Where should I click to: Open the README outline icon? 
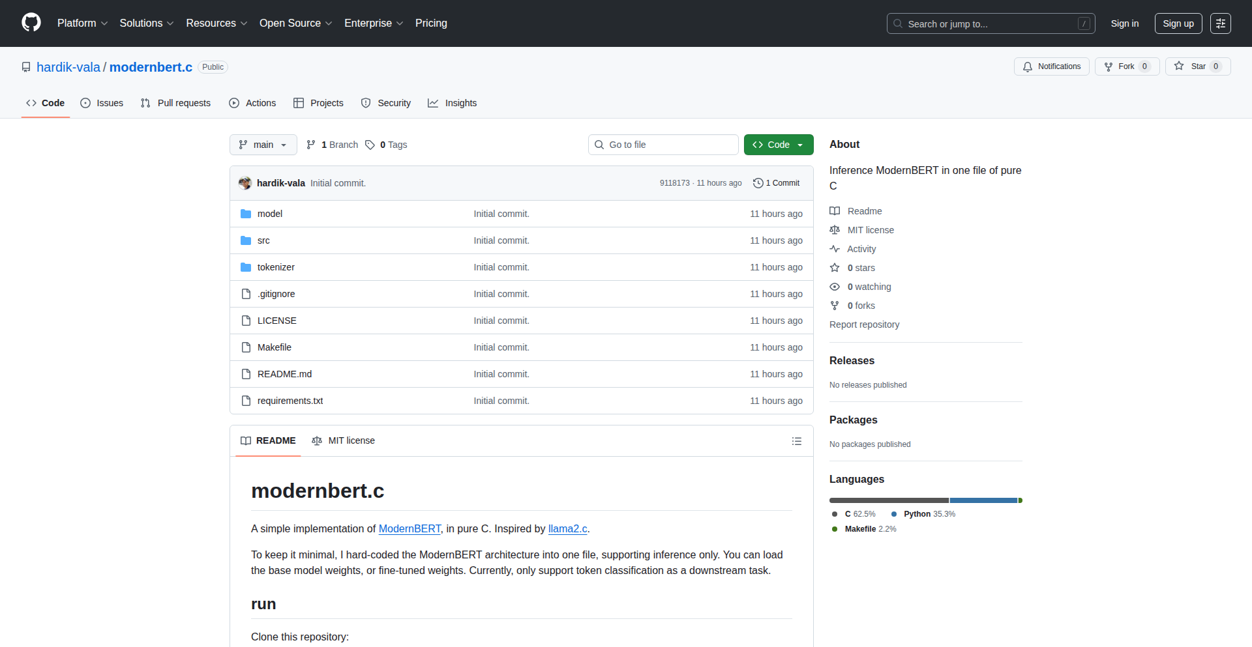click(x=796, y=441)
